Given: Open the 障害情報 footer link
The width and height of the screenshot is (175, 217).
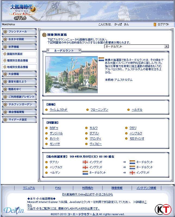Looking at the screenshot, I should (x=117, y=188).
